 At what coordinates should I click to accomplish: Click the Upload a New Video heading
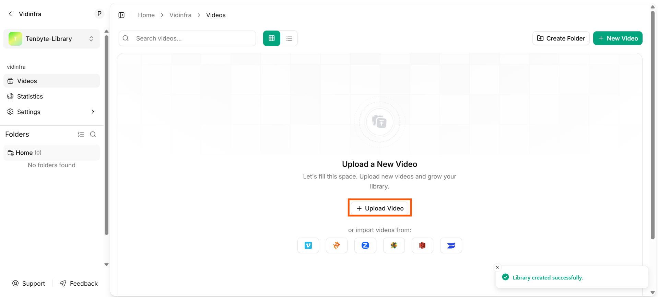(379, 164)
